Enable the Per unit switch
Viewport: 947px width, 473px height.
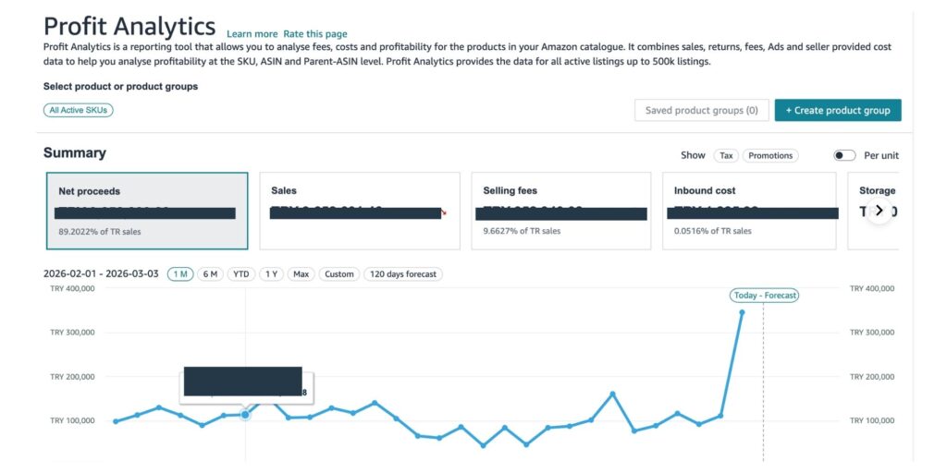[844, 155]
